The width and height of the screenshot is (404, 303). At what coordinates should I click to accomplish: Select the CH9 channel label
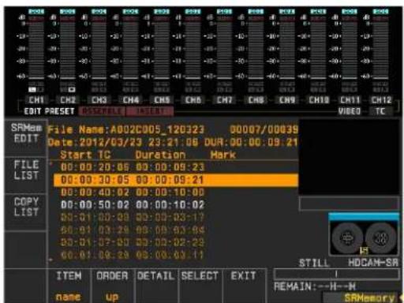pos(287,100)
